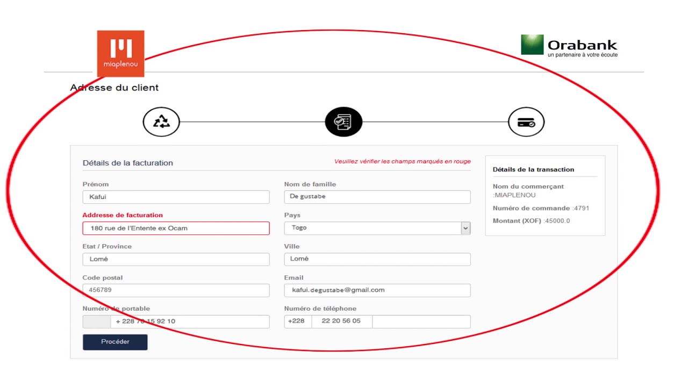
Task: Click the red warning 'Veuillez vérifier les champs'
Action: 403,161
